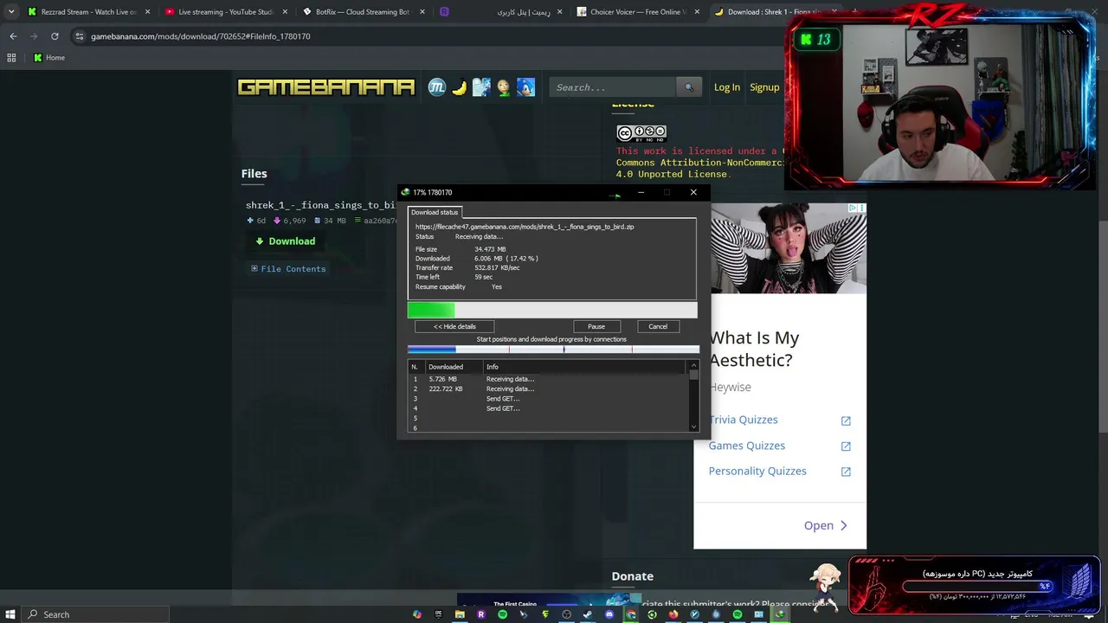Open the browser apps grid icon

tap(11, 58)
